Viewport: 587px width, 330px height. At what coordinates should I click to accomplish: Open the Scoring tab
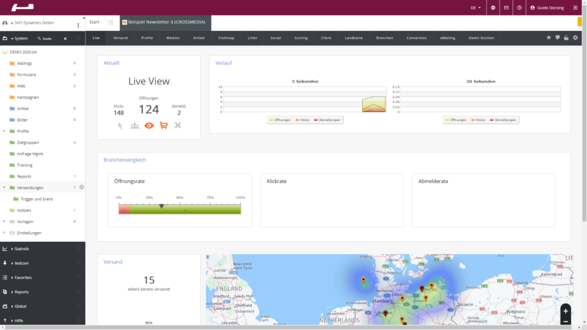click(301, 37)
